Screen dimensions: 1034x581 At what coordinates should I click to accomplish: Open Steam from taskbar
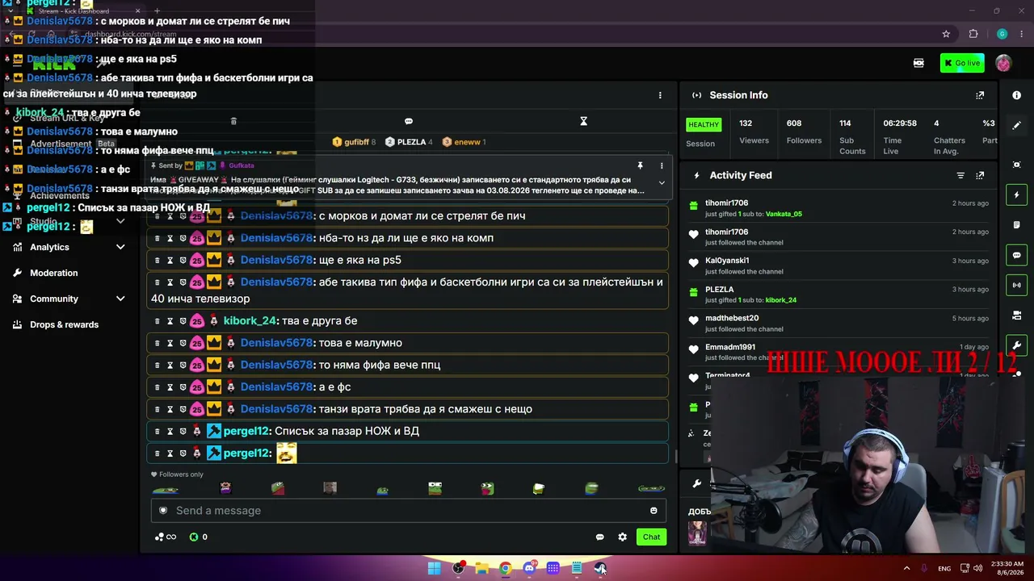pos(600,568)
